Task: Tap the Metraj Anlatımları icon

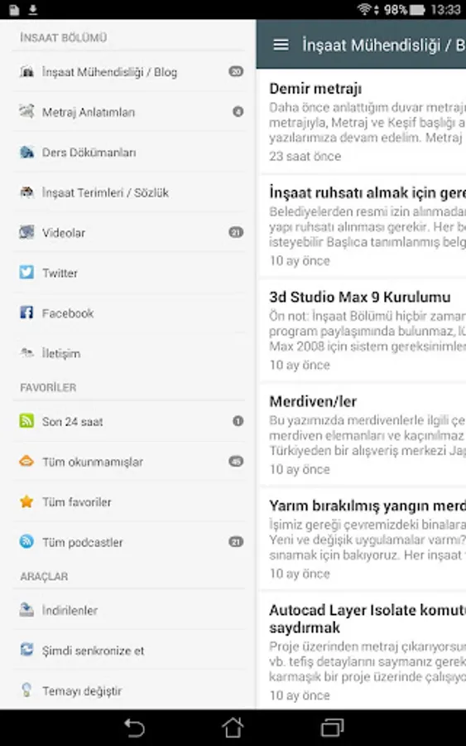Action: point(26,112)
